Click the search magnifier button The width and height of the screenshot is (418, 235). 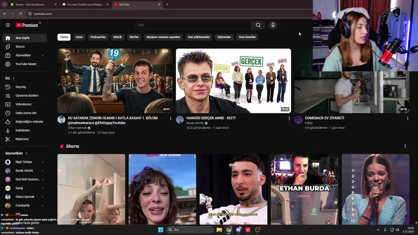(x=258, y=25)
